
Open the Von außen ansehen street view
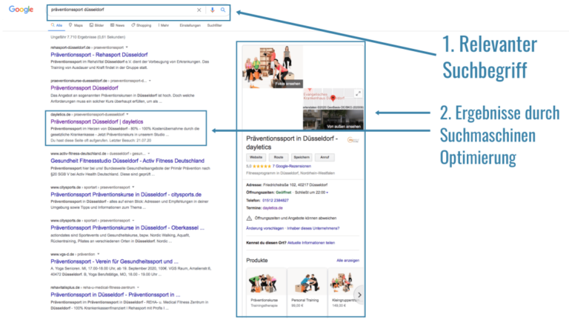333,120
